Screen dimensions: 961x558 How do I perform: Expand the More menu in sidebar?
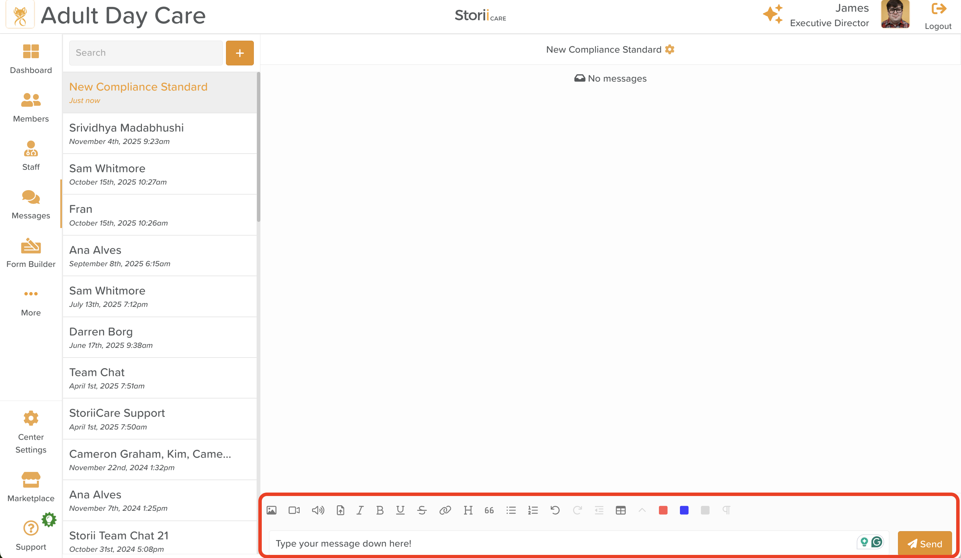[31, 301]
